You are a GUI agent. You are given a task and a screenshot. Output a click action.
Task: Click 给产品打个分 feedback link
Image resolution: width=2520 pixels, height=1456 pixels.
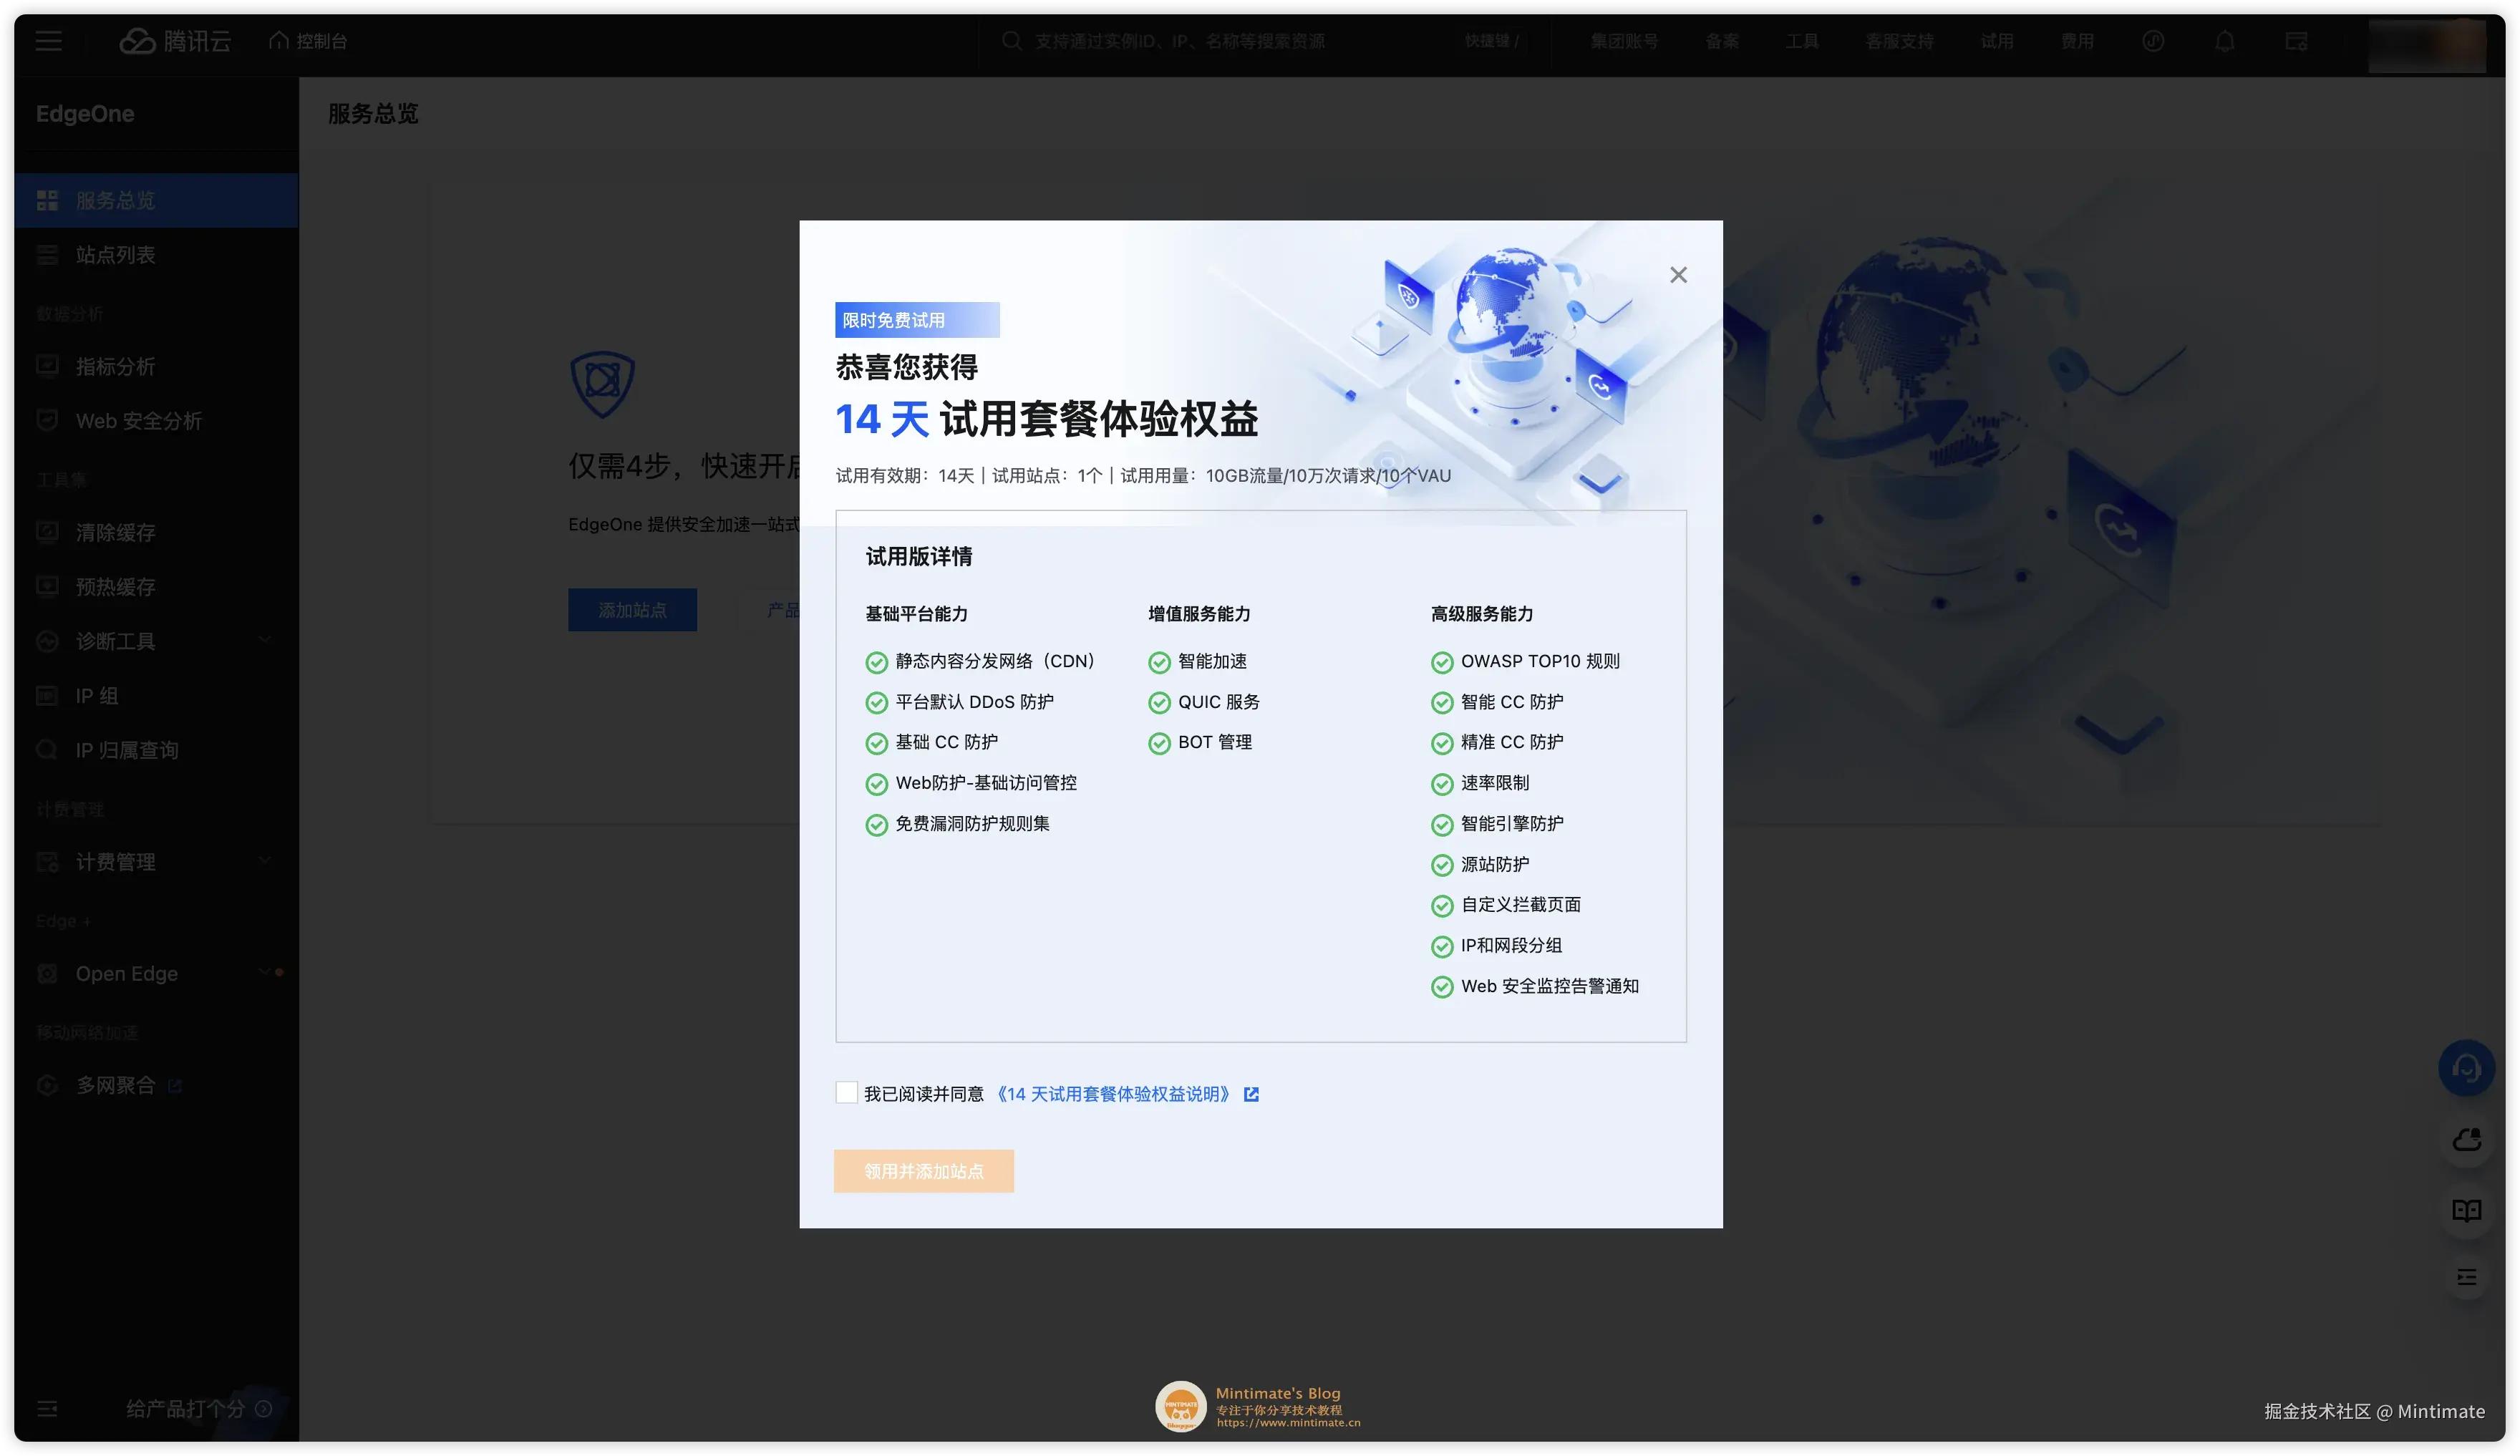pyautogui.click(x=185, y=1408)
